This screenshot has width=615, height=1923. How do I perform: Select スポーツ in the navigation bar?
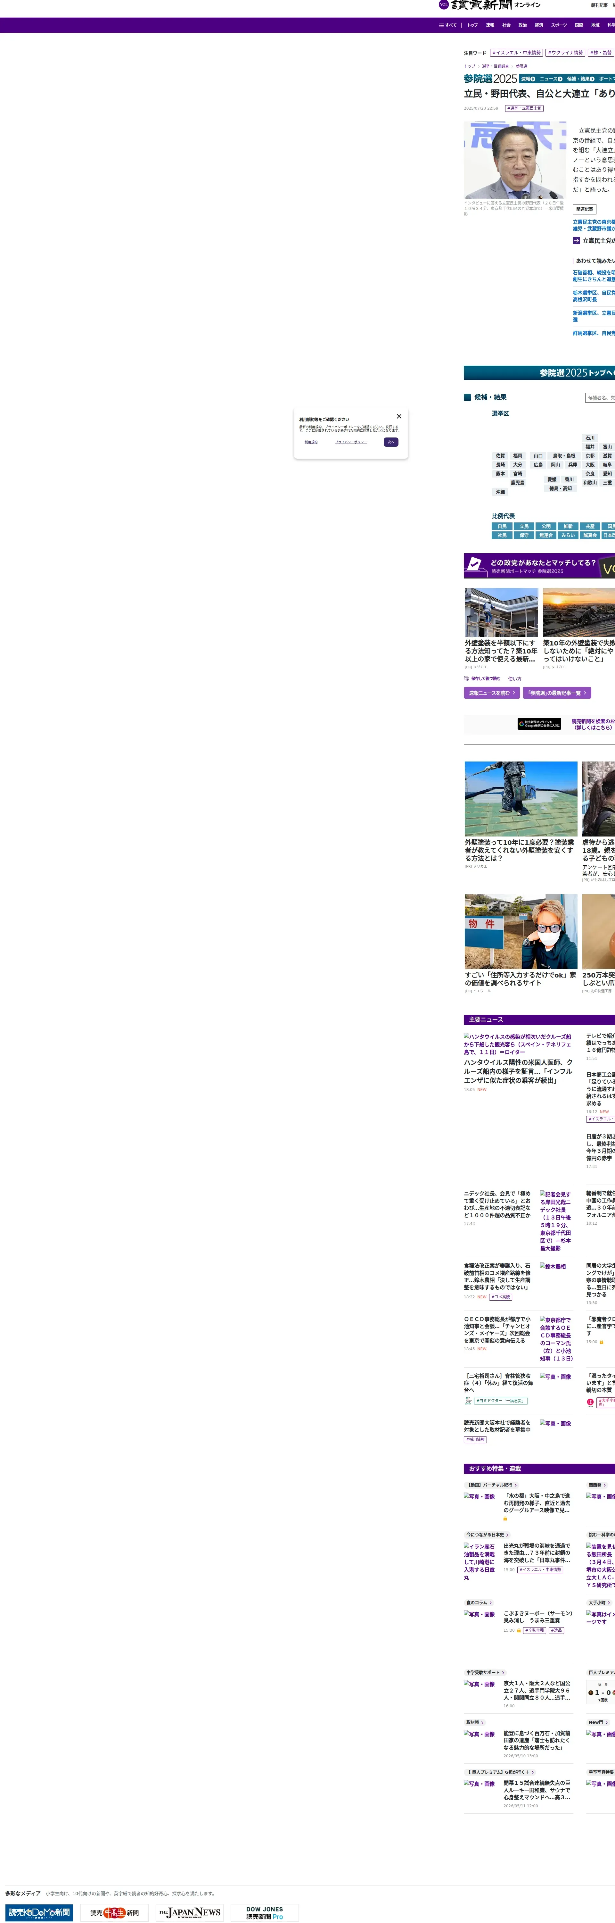tap(559, 25)
